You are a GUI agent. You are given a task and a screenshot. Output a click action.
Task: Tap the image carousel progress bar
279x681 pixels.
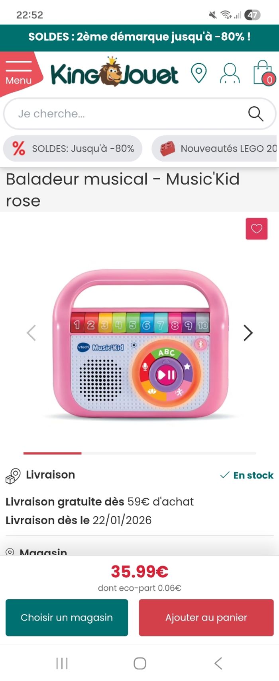[139, 453]
